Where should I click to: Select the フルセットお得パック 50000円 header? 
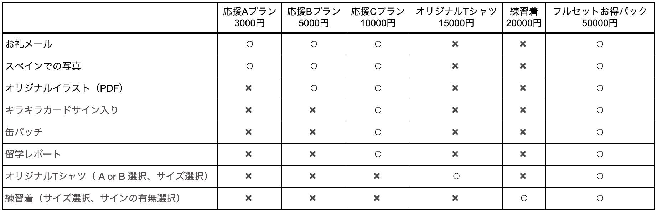[x=600, y=17]
